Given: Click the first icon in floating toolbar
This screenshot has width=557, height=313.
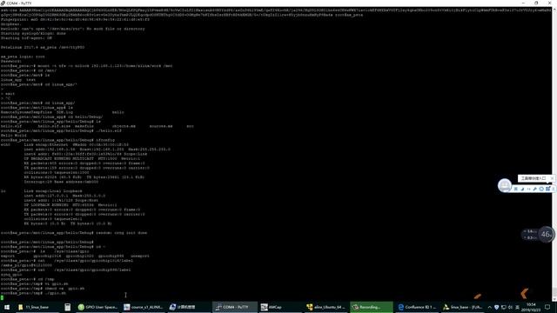Looking at the screenshot, I should 516,190.
